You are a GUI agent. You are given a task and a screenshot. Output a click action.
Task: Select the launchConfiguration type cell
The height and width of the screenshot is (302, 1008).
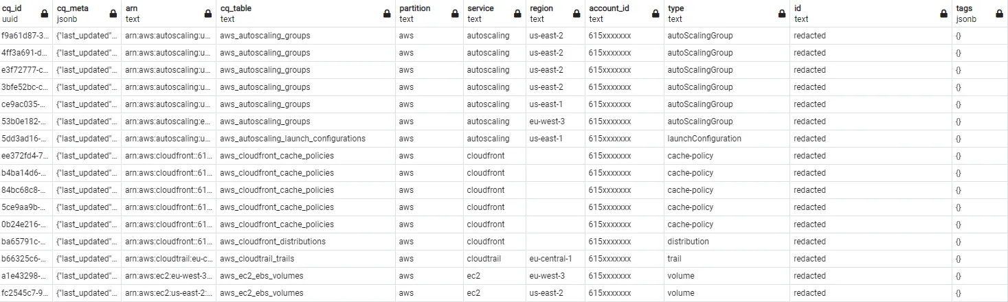tap(704, 139)
